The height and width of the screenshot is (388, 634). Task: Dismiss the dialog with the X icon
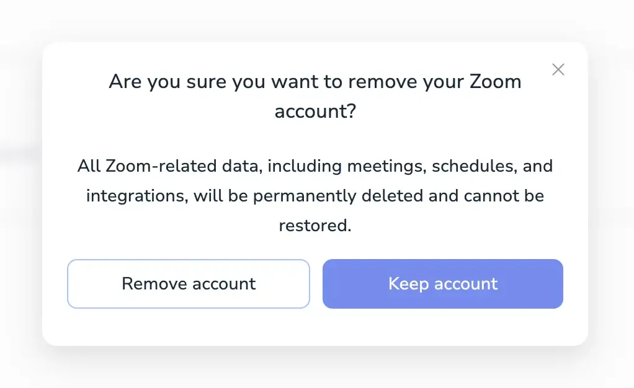click(558, 69)
